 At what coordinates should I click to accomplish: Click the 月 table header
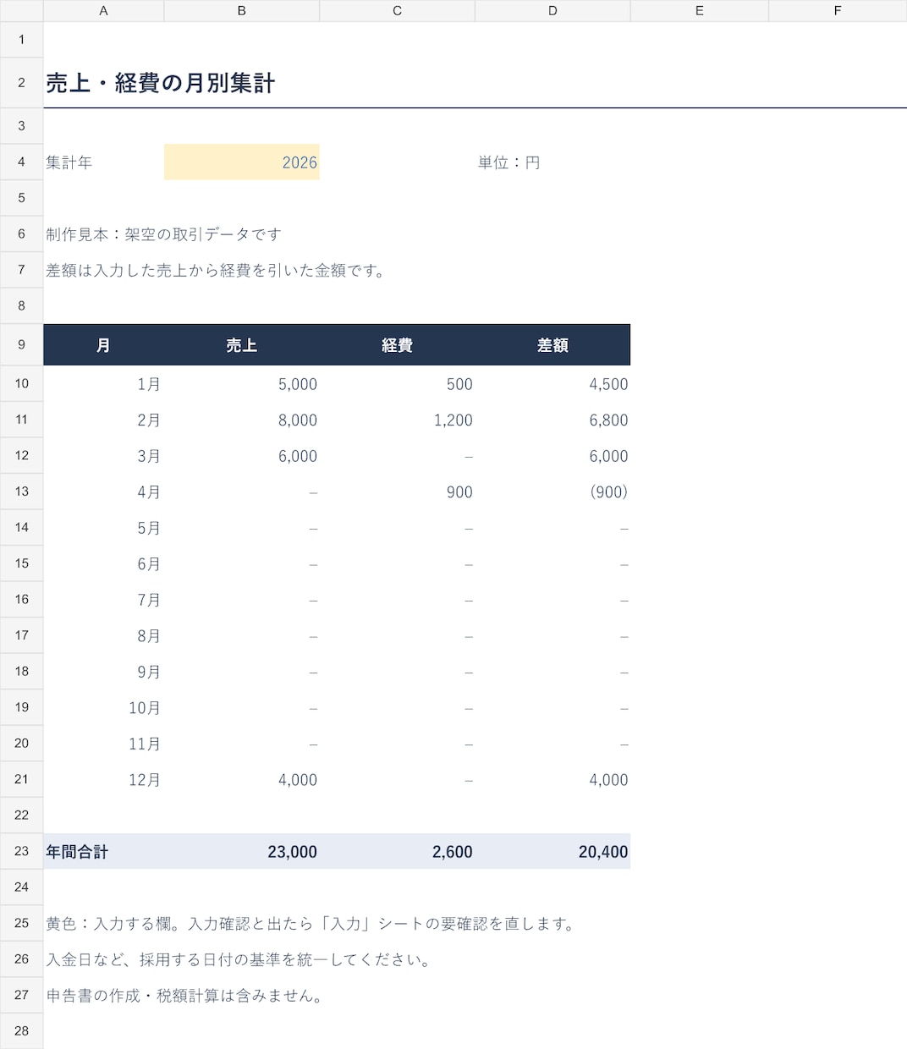104,345
